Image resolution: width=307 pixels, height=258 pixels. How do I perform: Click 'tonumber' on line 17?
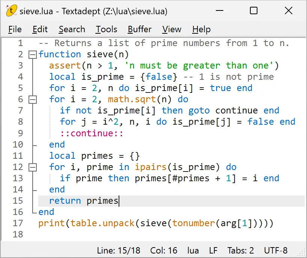click(193, 224)
